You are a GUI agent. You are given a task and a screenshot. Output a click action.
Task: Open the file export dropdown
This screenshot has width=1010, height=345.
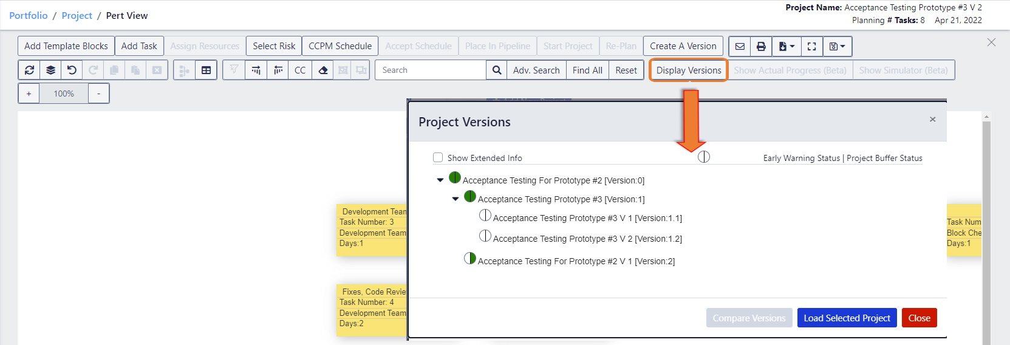(x=786, y=46)
